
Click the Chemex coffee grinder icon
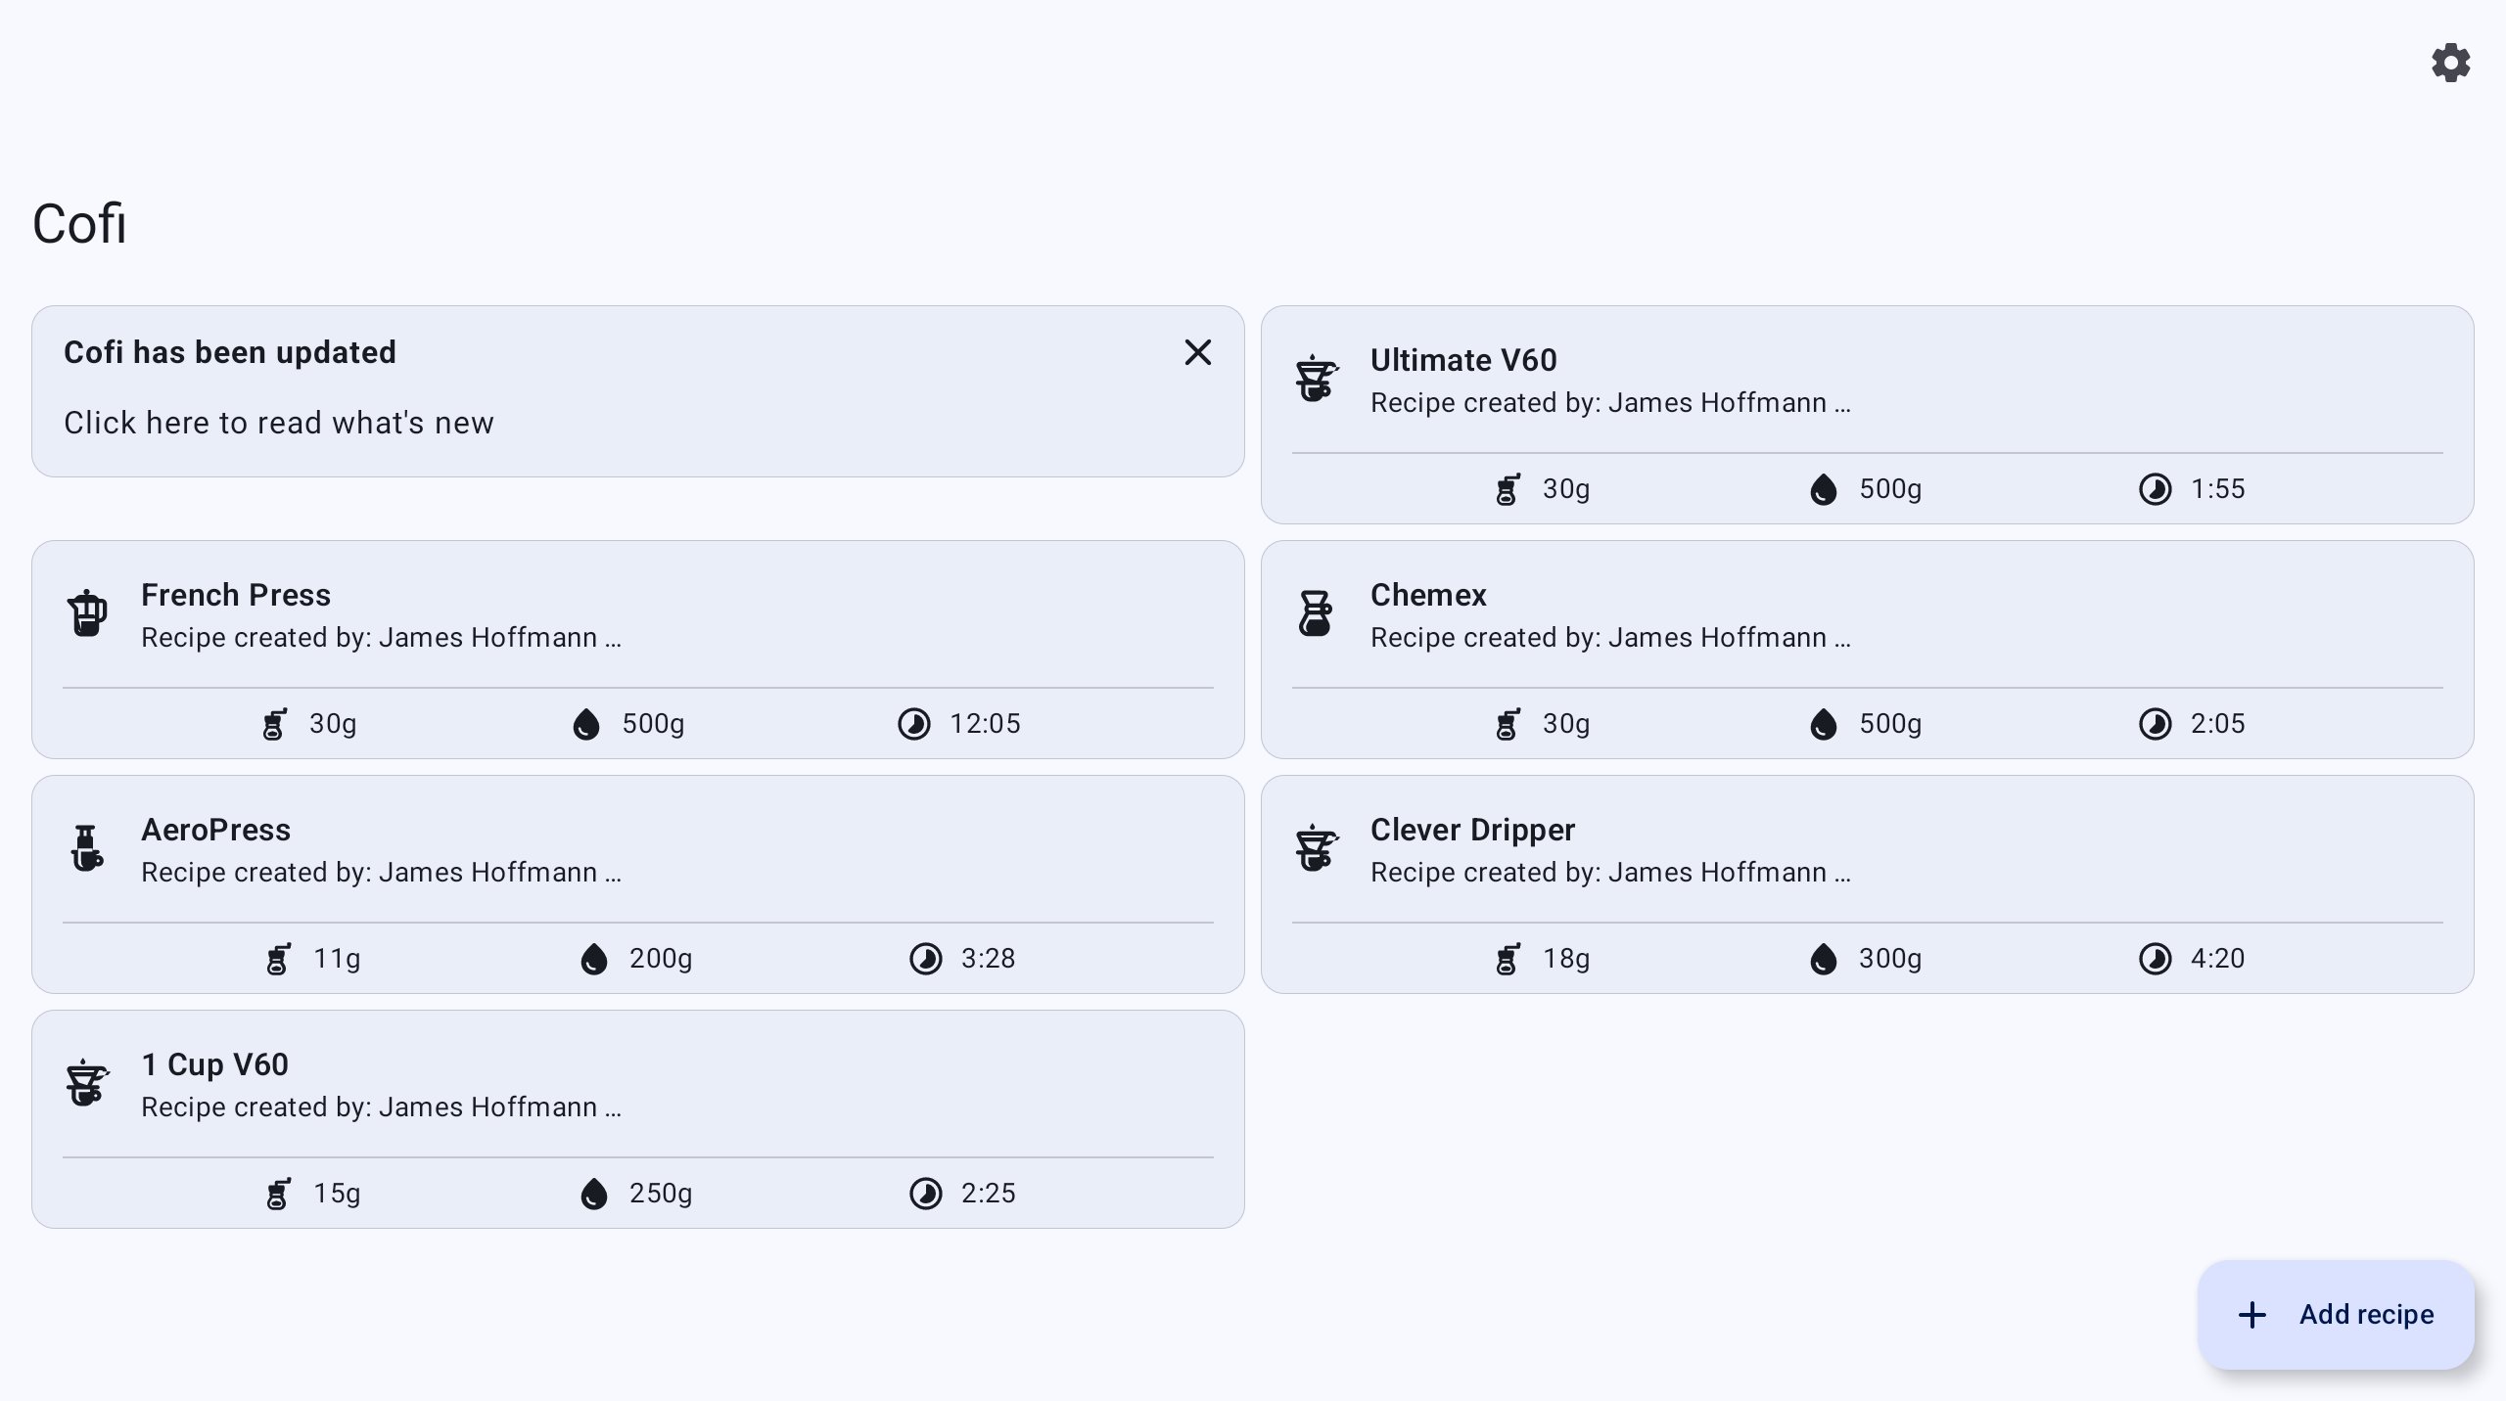[x=1508, y=724]
